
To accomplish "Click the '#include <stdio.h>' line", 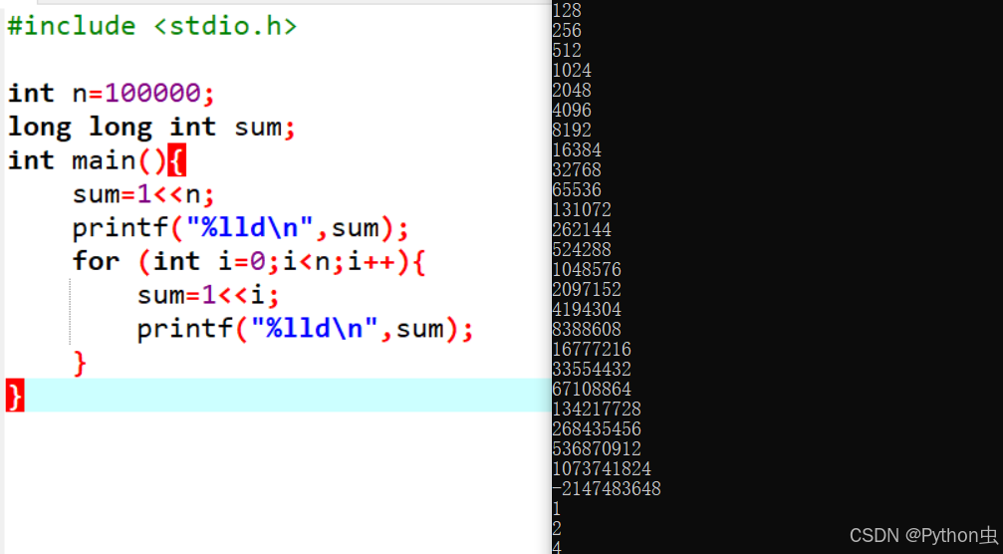I will click(152, 26).
